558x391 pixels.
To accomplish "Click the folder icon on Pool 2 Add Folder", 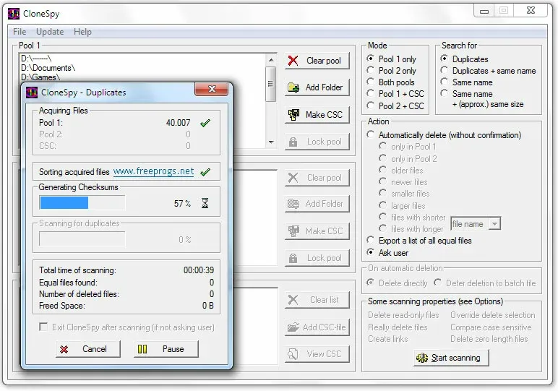I will coord(293,204).
